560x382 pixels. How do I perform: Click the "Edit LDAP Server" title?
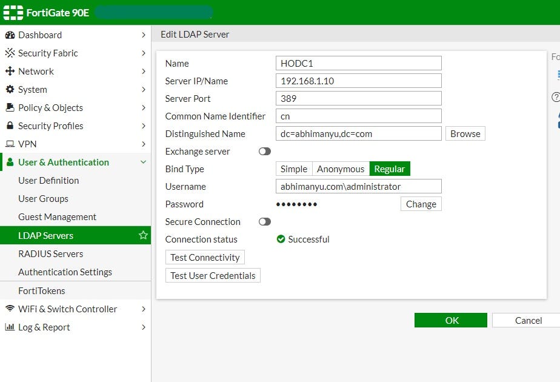pyautogui.click(x=195, y=35)
